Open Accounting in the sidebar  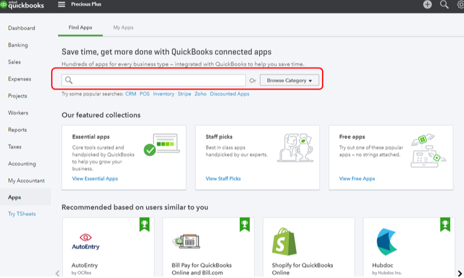pyautogui.click(x=22, y=163)
